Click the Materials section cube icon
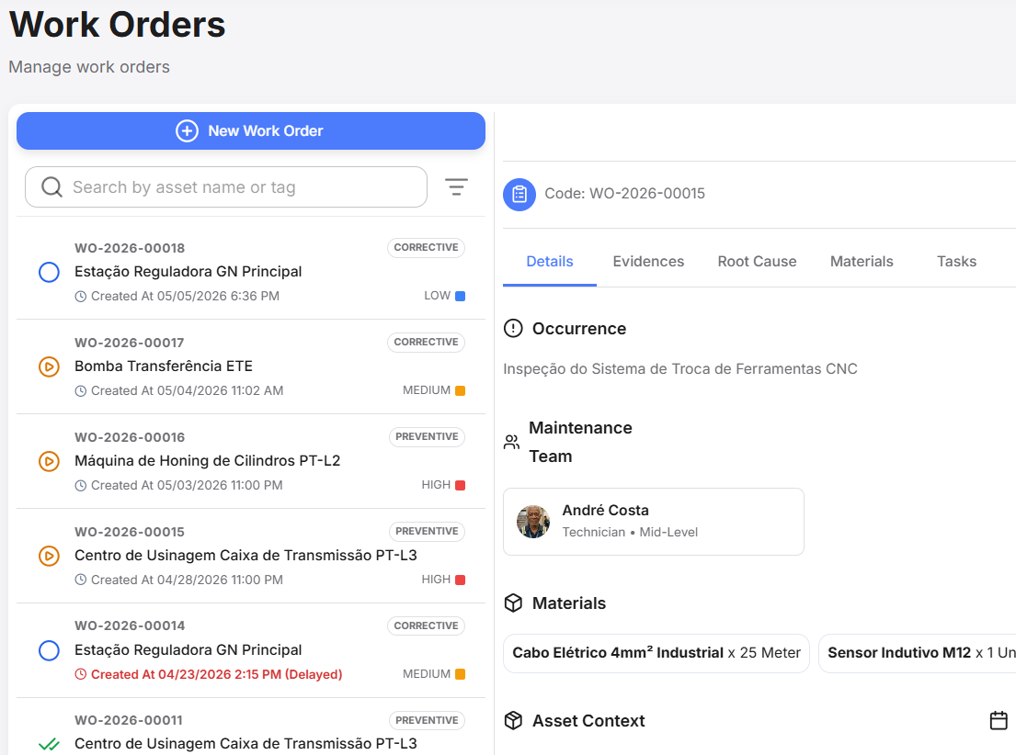The height and width of the screenshot is (755, 1016). point(513,603)
